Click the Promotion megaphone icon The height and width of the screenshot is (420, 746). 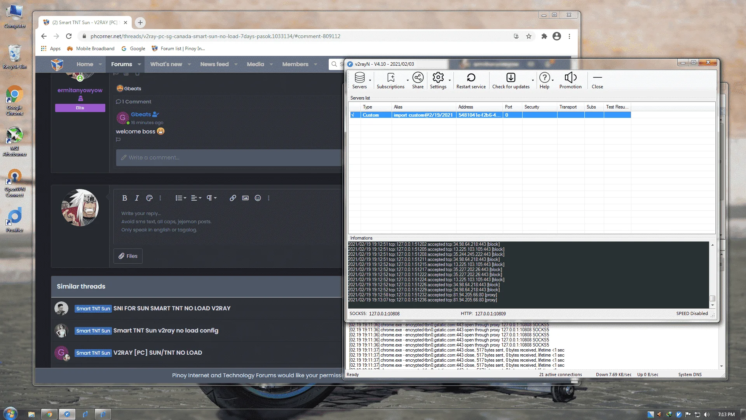pyautogui.click(x=570, y=80)
